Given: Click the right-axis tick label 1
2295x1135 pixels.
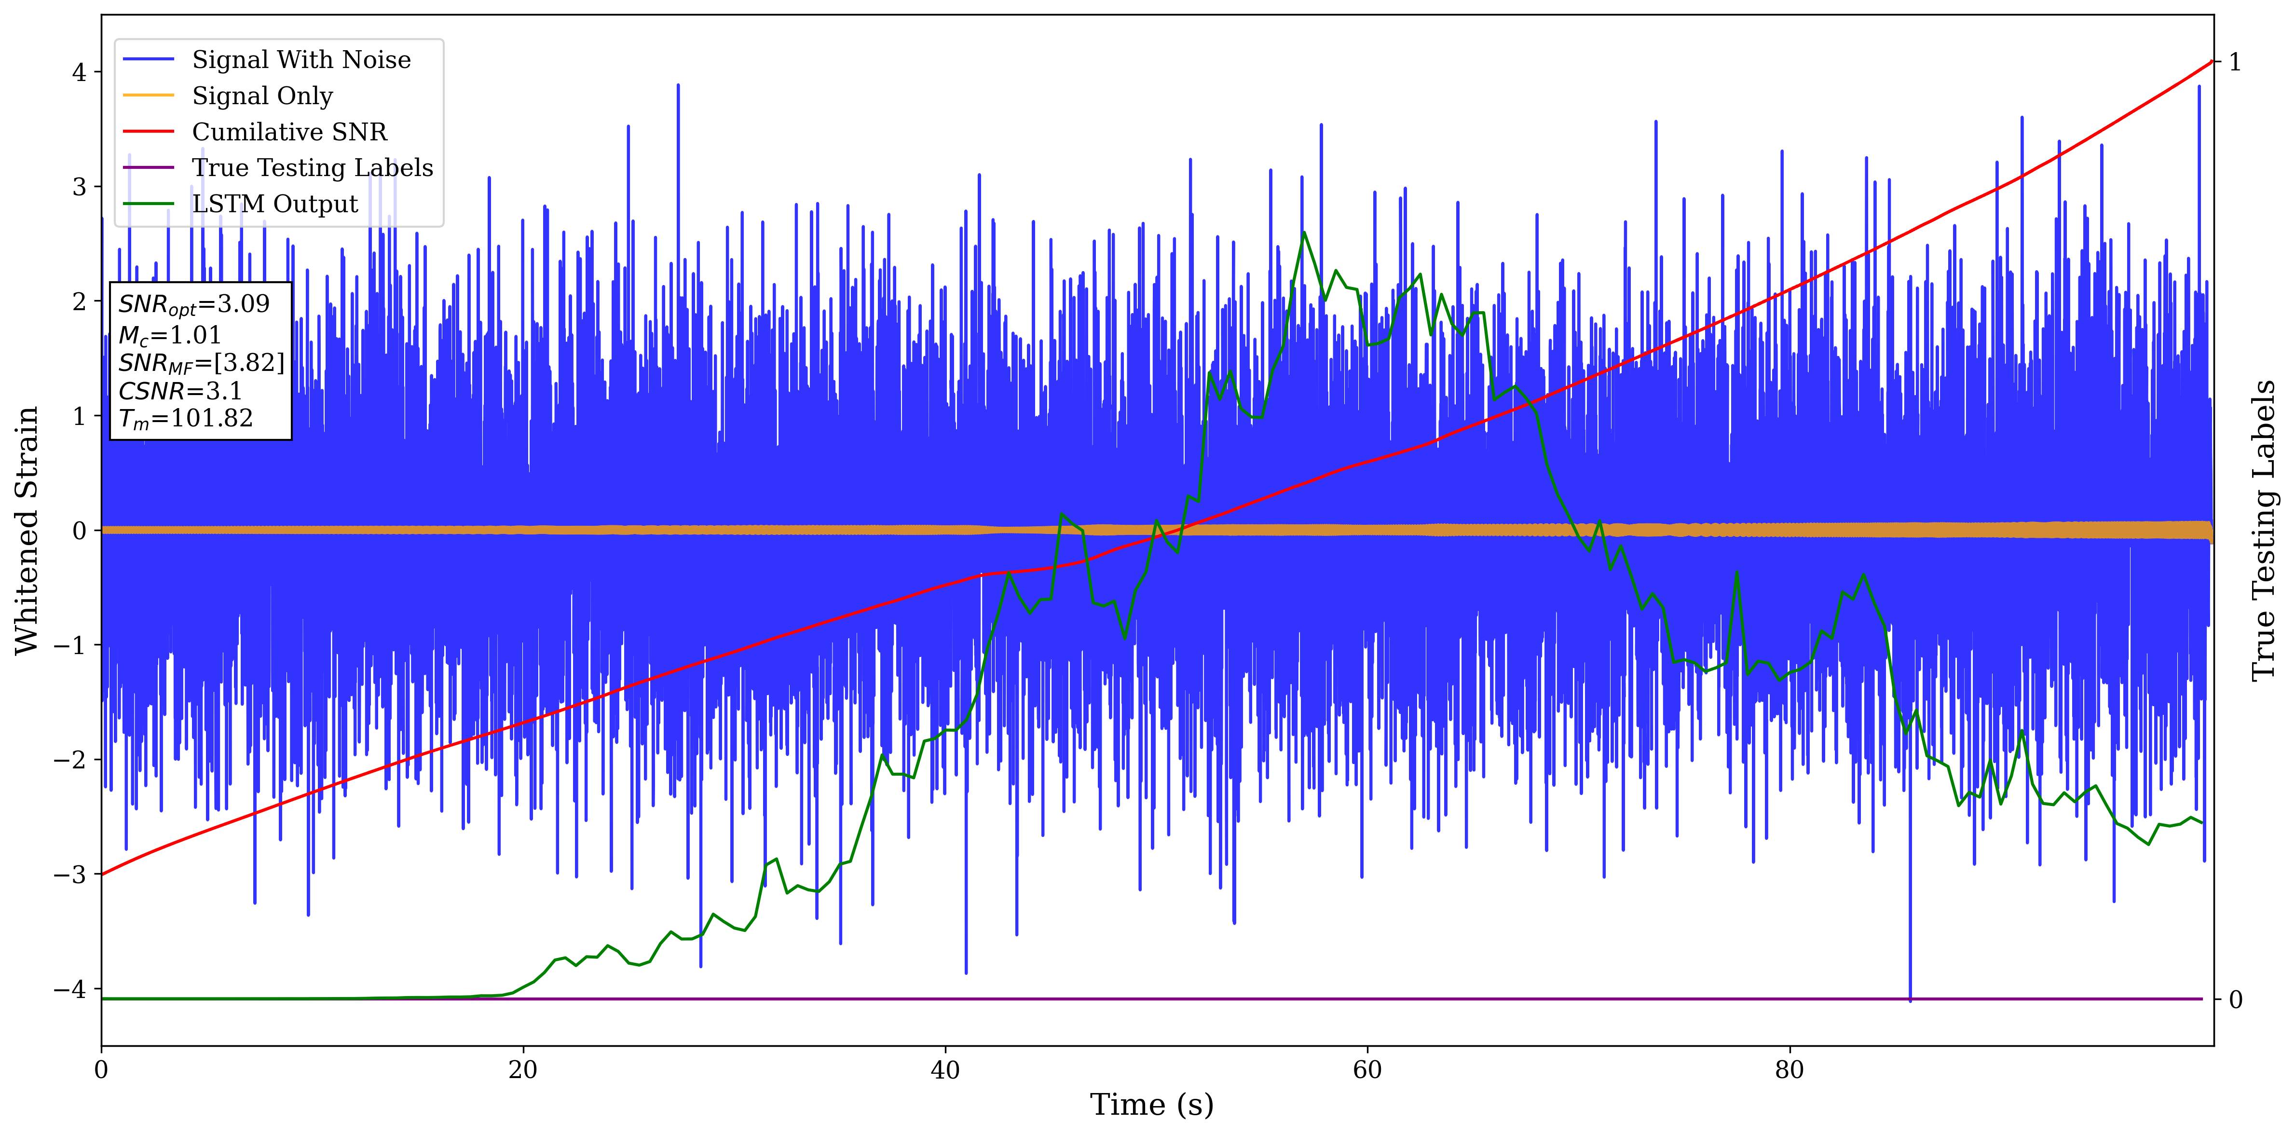Looking at the screenshot, I should pos(2234,62).
